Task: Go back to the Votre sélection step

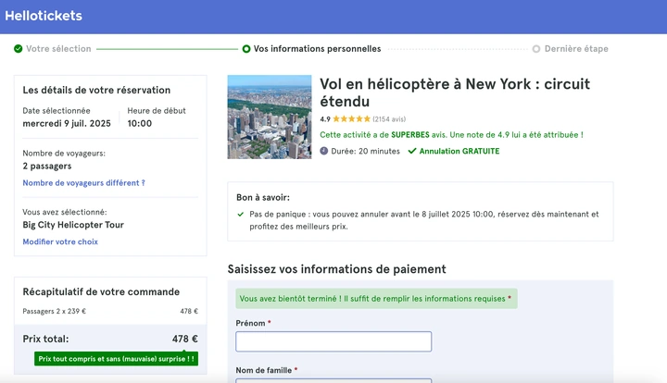Action: (x=58, y=49)
